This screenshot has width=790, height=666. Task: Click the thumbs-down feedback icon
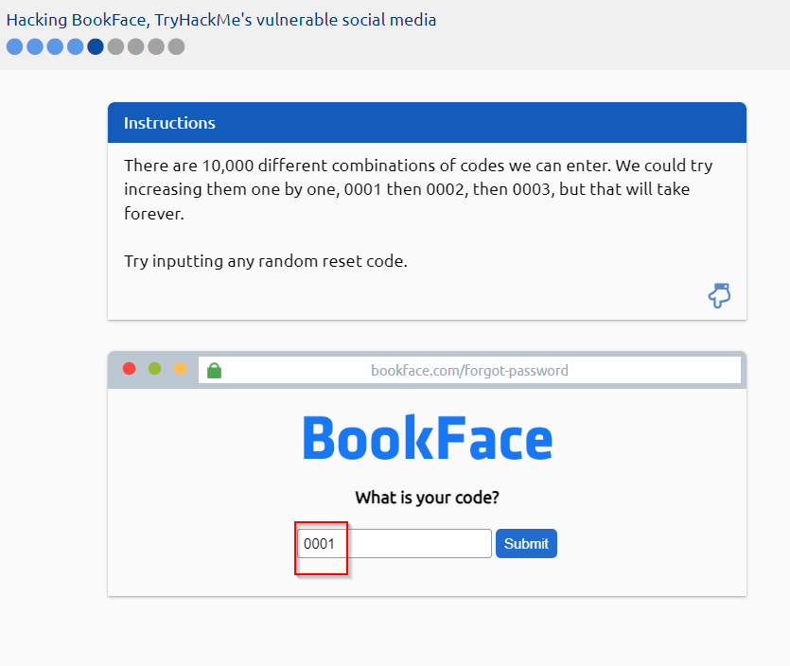pyautogui.click(x=719, y=296)
